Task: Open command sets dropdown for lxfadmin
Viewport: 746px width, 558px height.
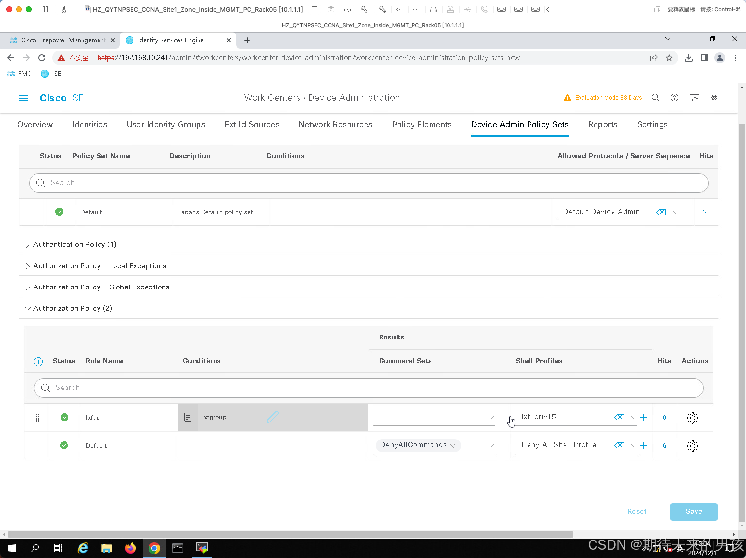Action: (491, 417)
